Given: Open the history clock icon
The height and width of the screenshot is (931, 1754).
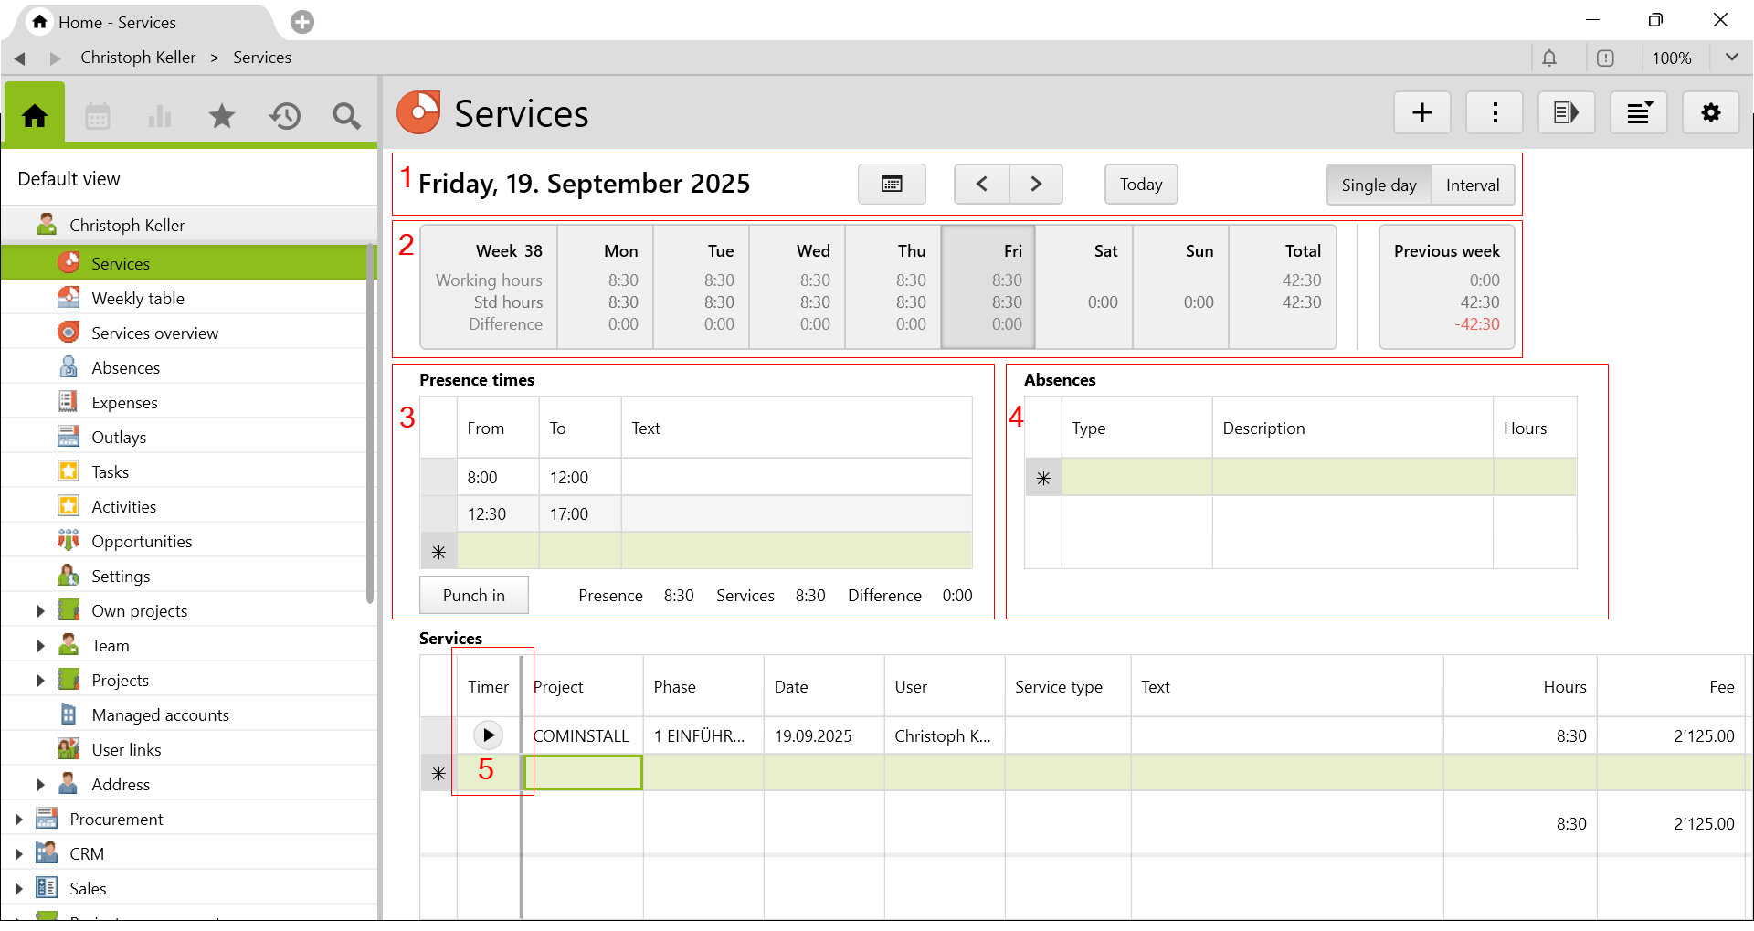Looking at the screenshot, I should point(285,116).
